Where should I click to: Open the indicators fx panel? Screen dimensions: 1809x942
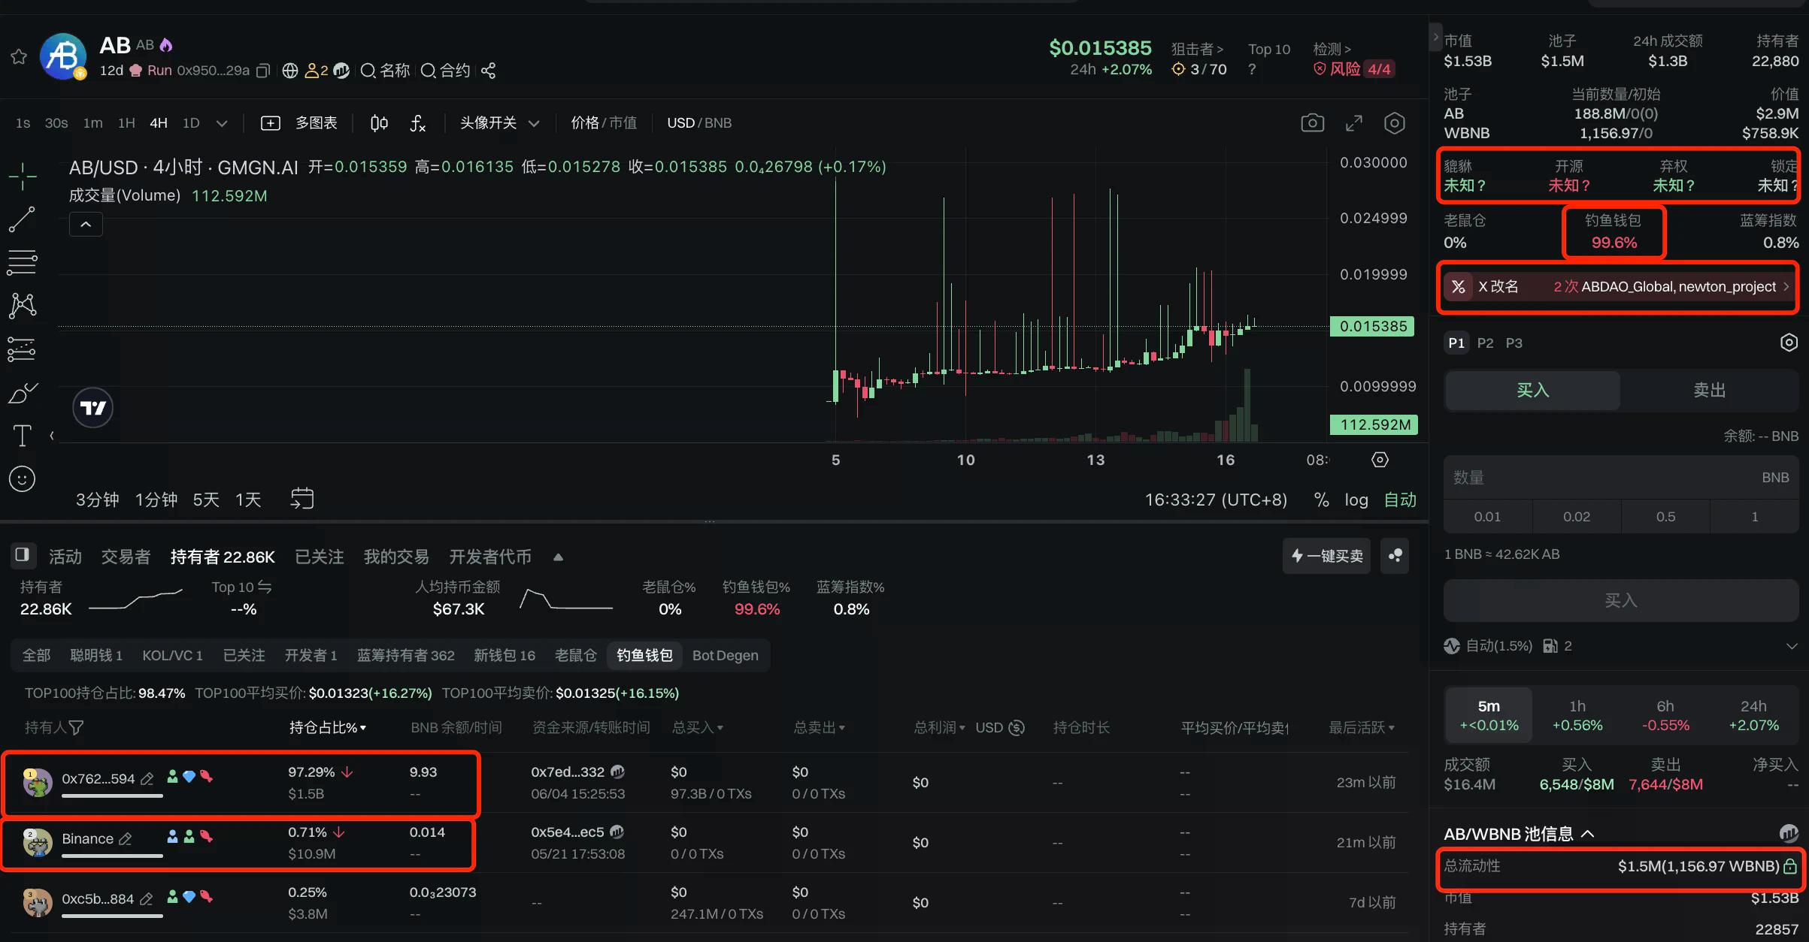419,124
